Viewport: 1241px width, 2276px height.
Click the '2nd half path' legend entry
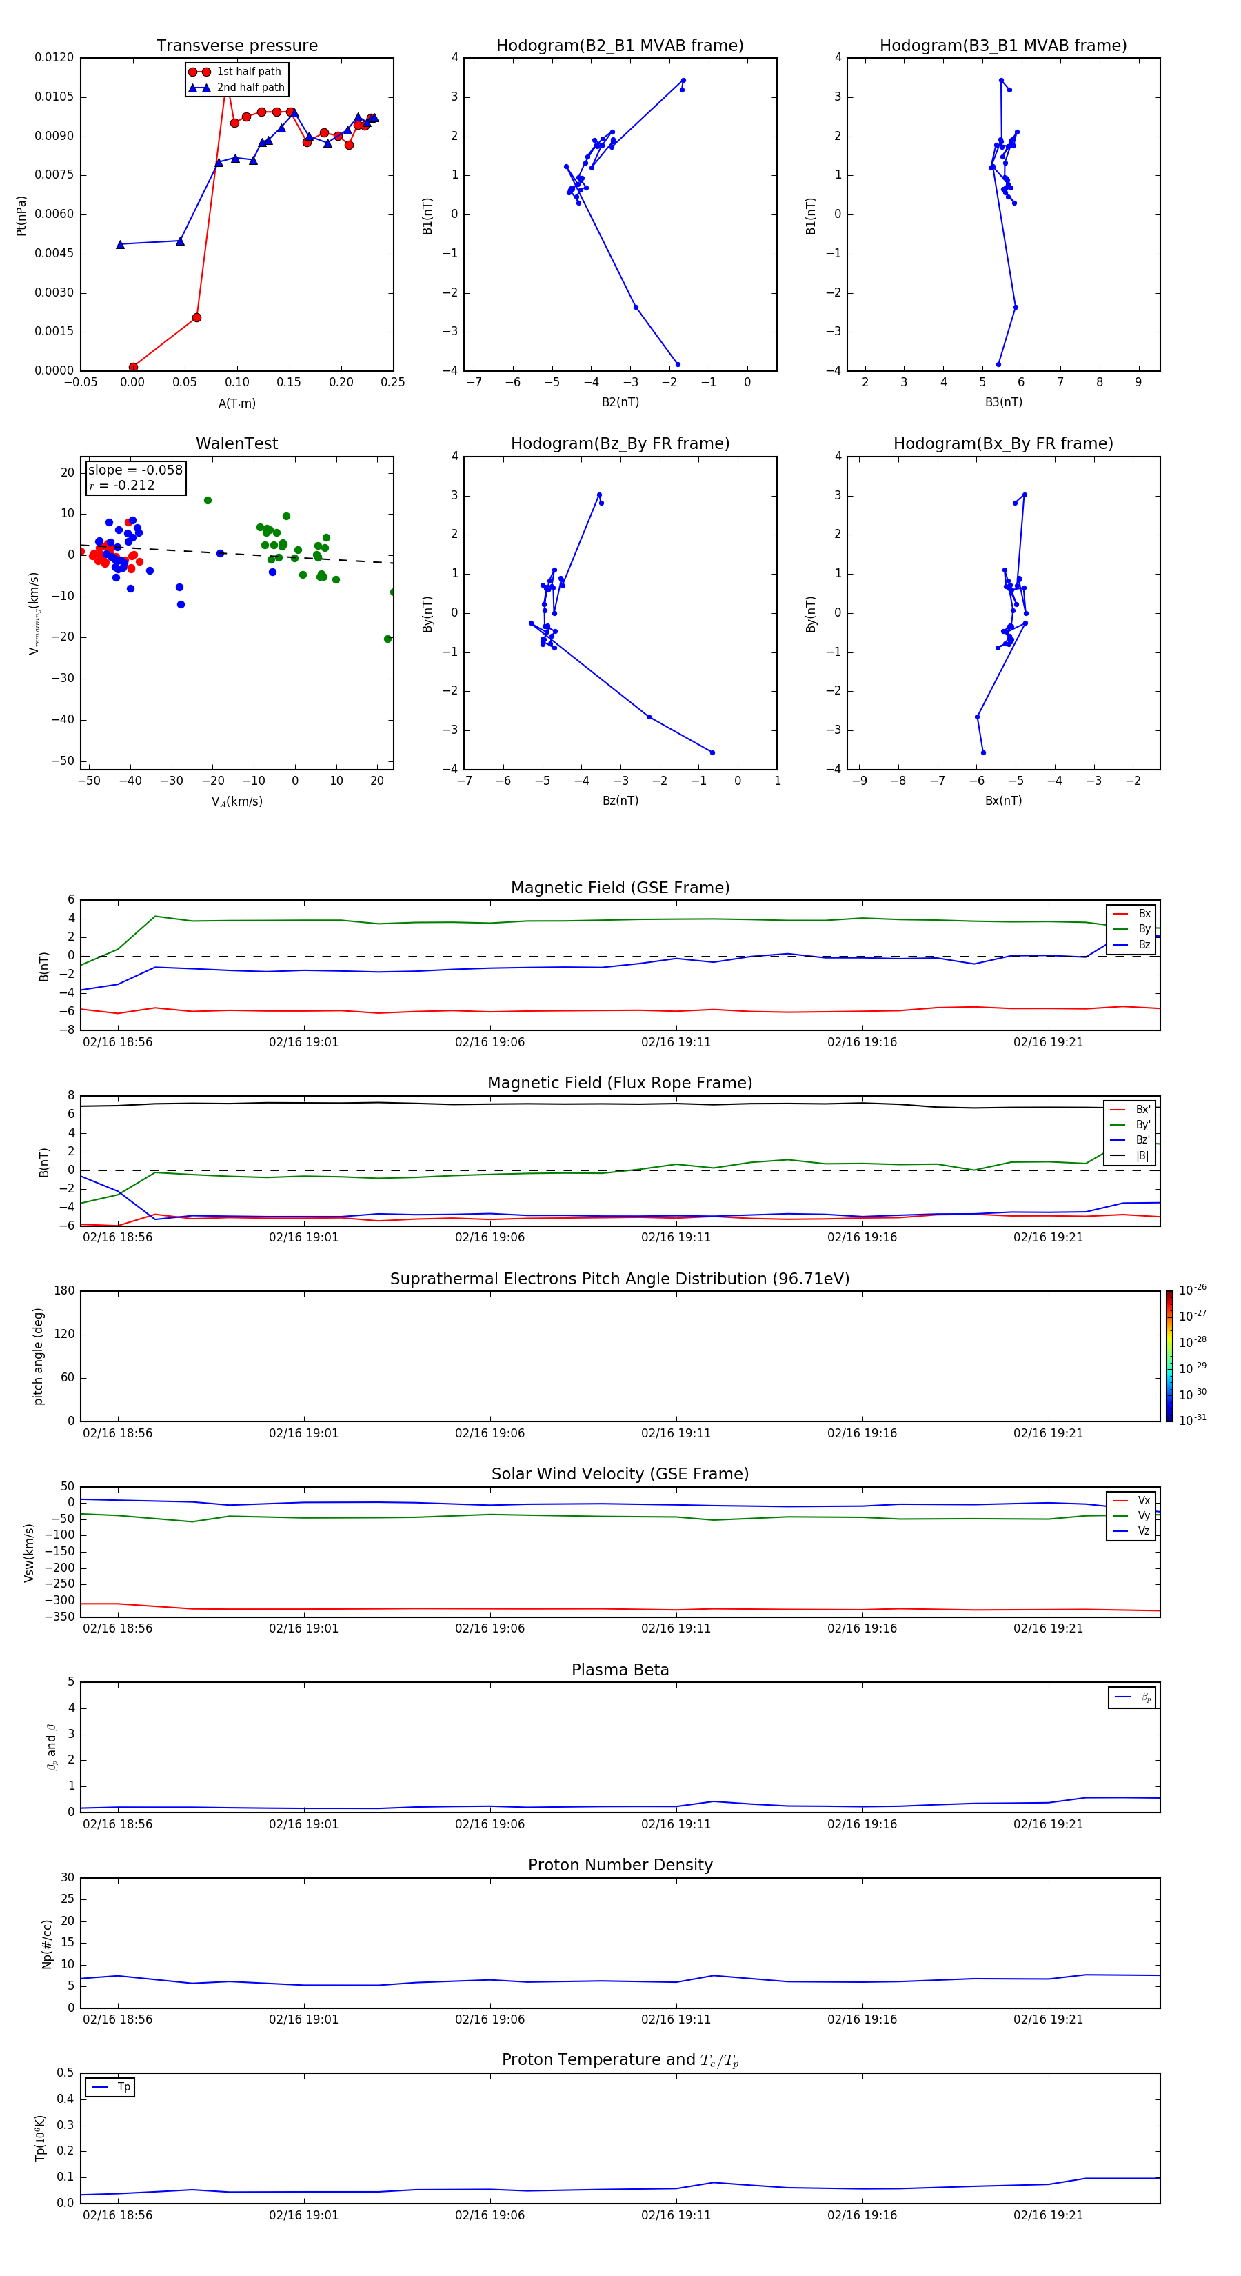(236, 88)
